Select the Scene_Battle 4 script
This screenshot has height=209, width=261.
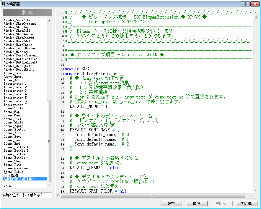(x=16, y=158)
